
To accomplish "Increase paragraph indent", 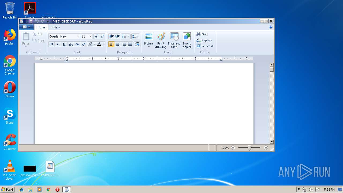I will tap(117, 36).
